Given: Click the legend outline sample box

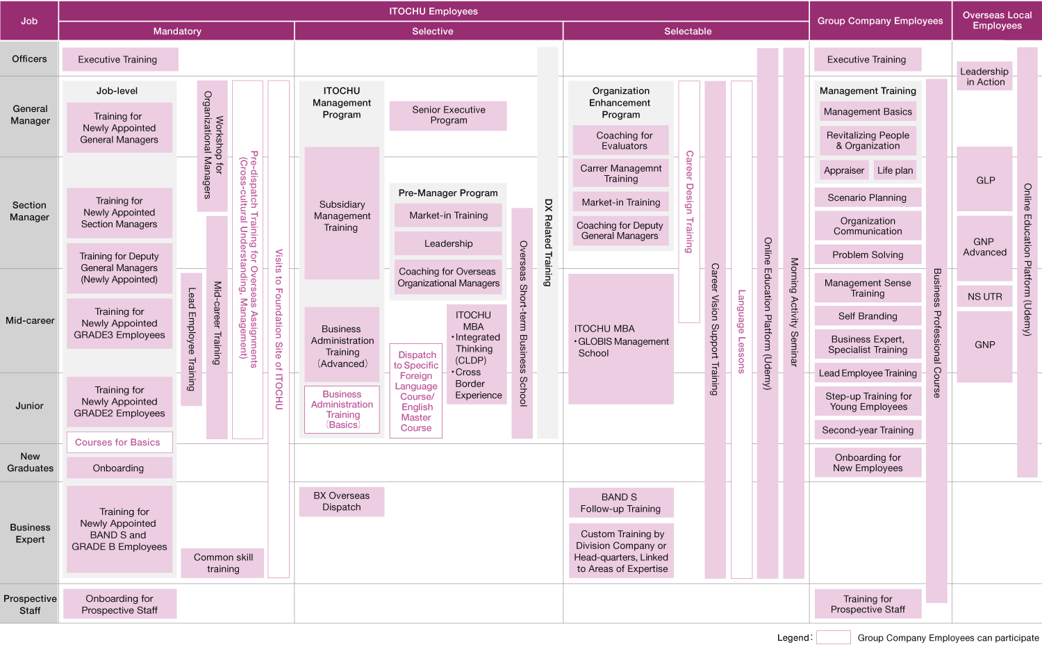Looking at the screenshot, I should (x=834, y=637).
